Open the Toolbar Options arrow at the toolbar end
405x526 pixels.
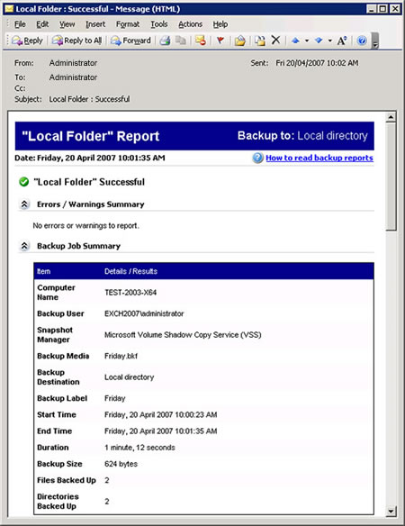pos(375,41)
